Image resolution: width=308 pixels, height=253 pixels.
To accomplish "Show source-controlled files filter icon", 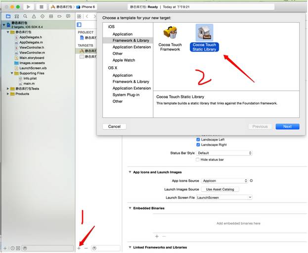I will point(18,248).
